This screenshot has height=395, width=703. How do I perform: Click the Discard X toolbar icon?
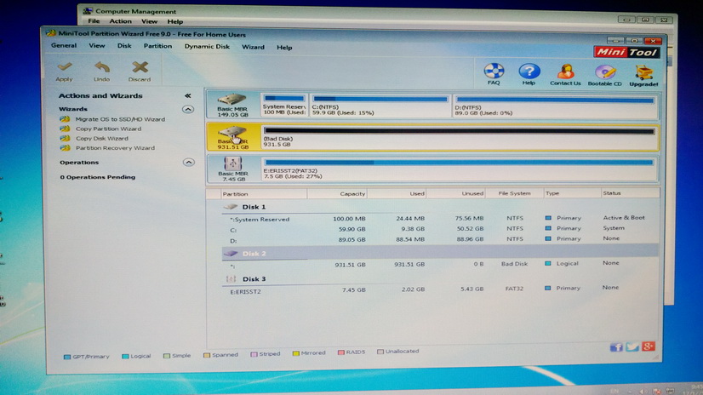[x=140, y=67]
